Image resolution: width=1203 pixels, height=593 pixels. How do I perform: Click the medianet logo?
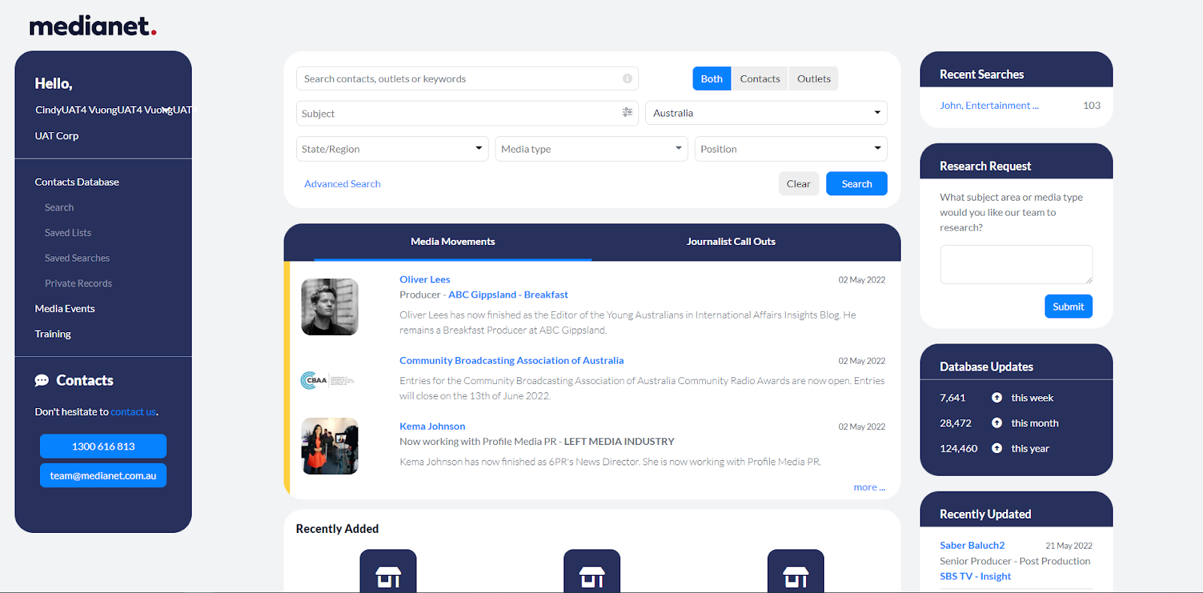[92, 26]
